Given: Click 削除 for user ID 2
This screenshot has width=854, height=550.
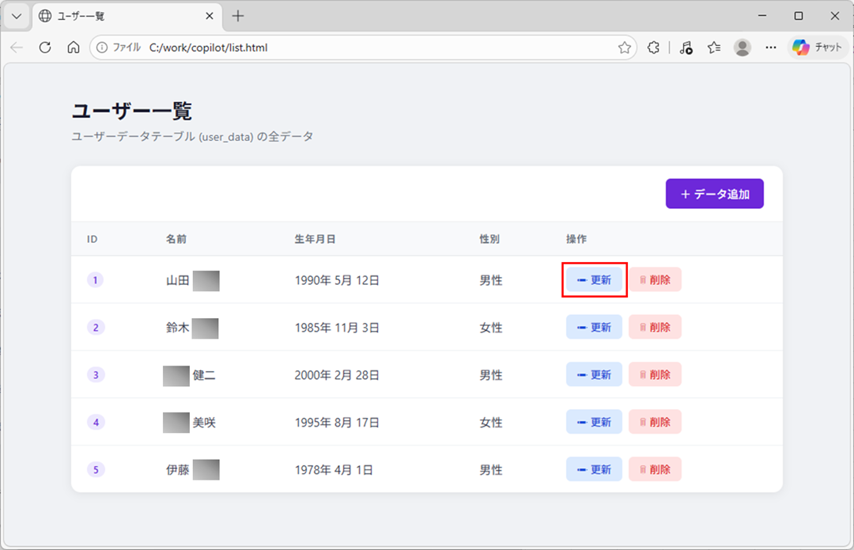Looking at the screenshot, I should (655, 328).
